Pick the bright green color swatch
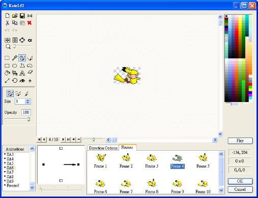 [250, 88]
